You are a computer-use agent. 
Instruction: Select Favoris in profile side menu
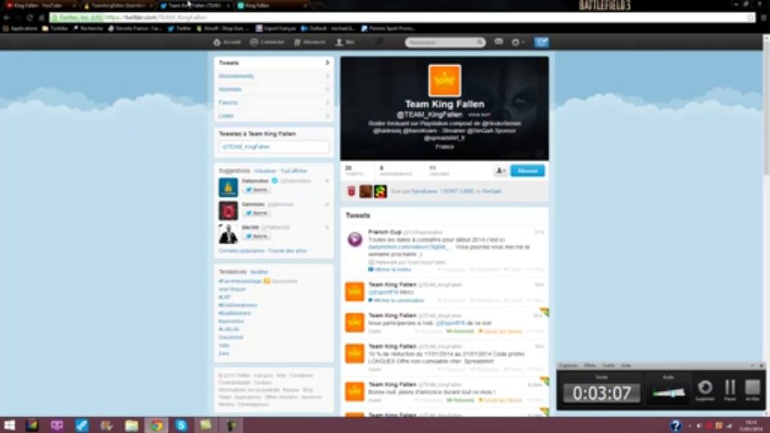coord(274,102)
